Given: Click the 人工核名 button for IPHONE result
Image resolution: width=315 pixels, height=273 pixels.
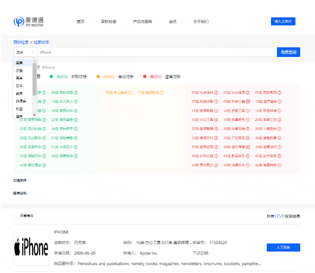Looking at the screenshot, I should click(x=283, y=247).
